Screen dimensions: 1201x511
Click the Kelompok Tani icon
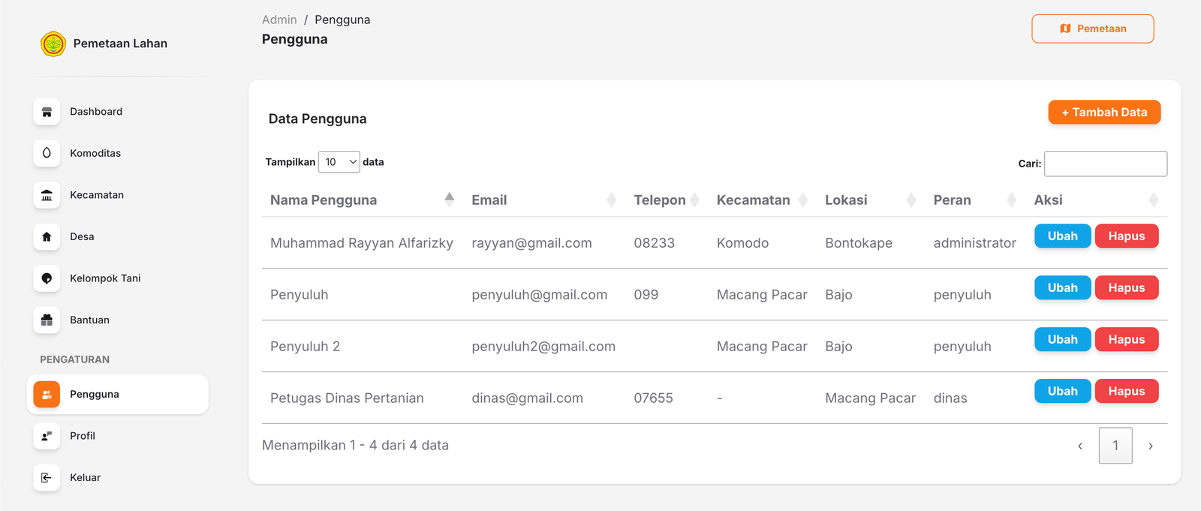47,278
